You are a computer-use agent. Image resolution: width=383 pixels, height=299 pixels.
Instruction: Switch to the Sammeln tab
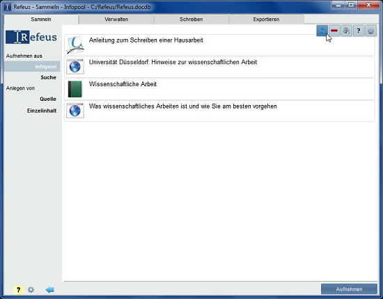pos(41,19)
